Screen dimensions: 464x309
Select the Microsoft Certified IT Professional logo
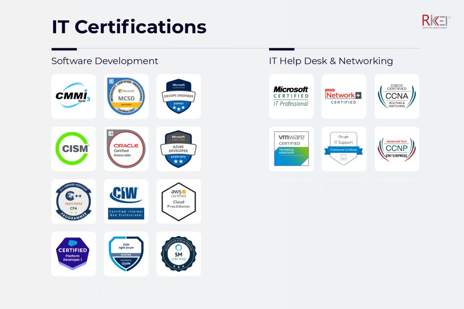(x=291, y=96)
